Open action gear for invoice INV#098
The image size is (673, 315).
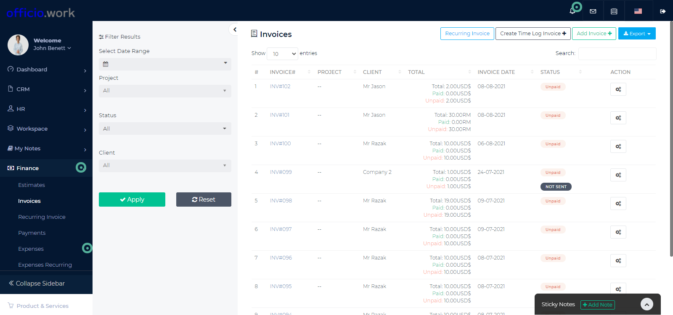(x=618, y=203)
